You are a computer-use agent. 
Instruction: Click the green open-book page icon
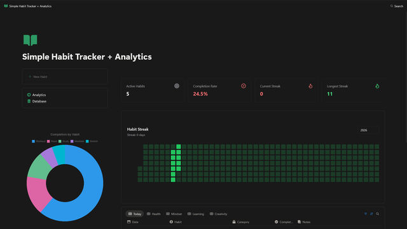(x=30, y=40)
